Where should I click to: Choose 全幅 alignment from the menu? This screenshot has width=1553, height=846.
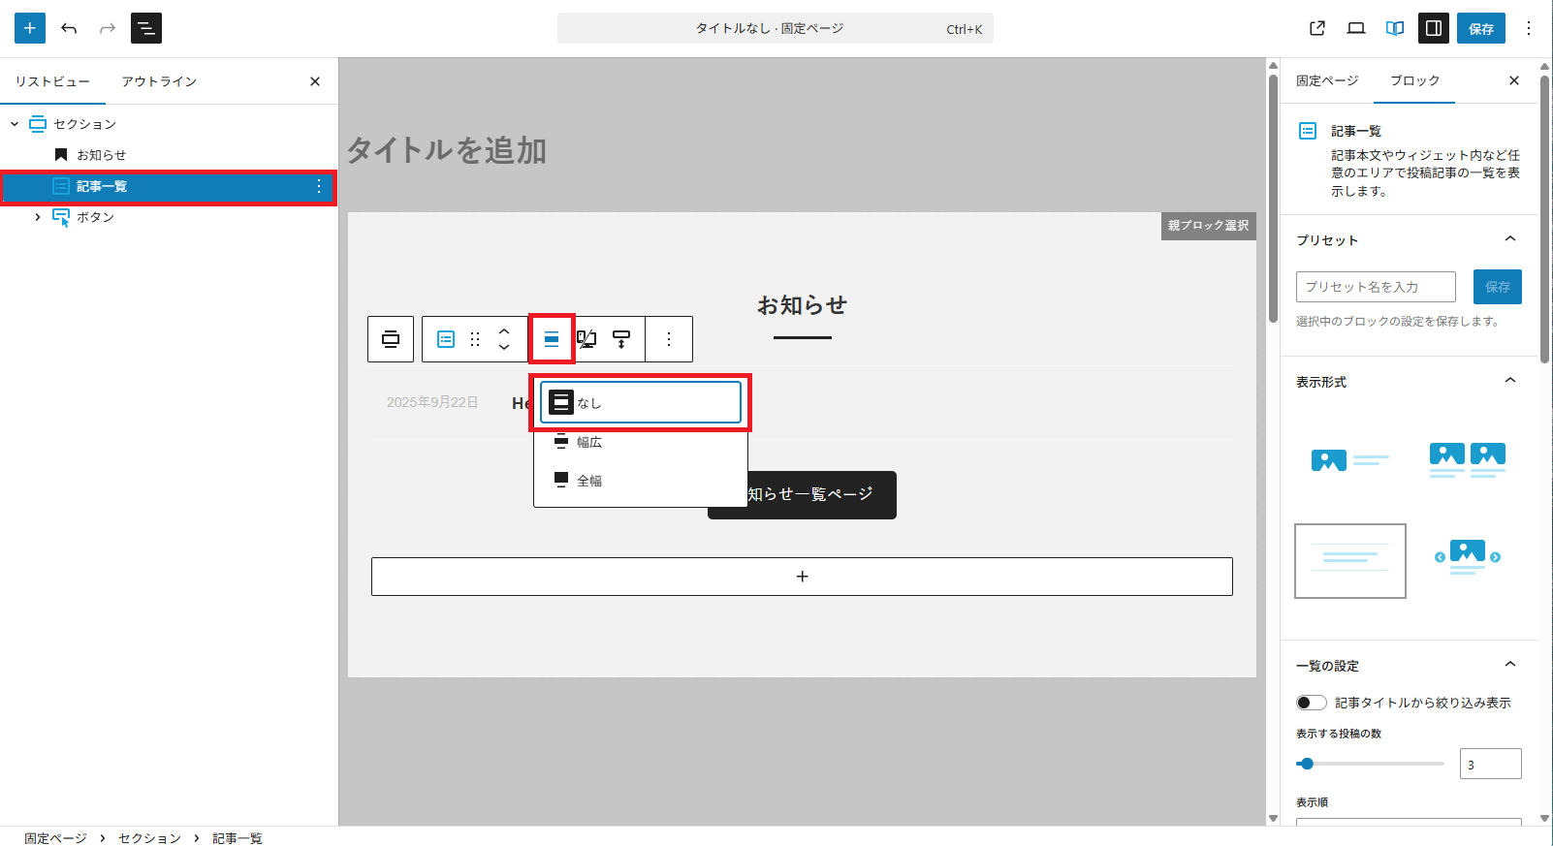point(589,481)
